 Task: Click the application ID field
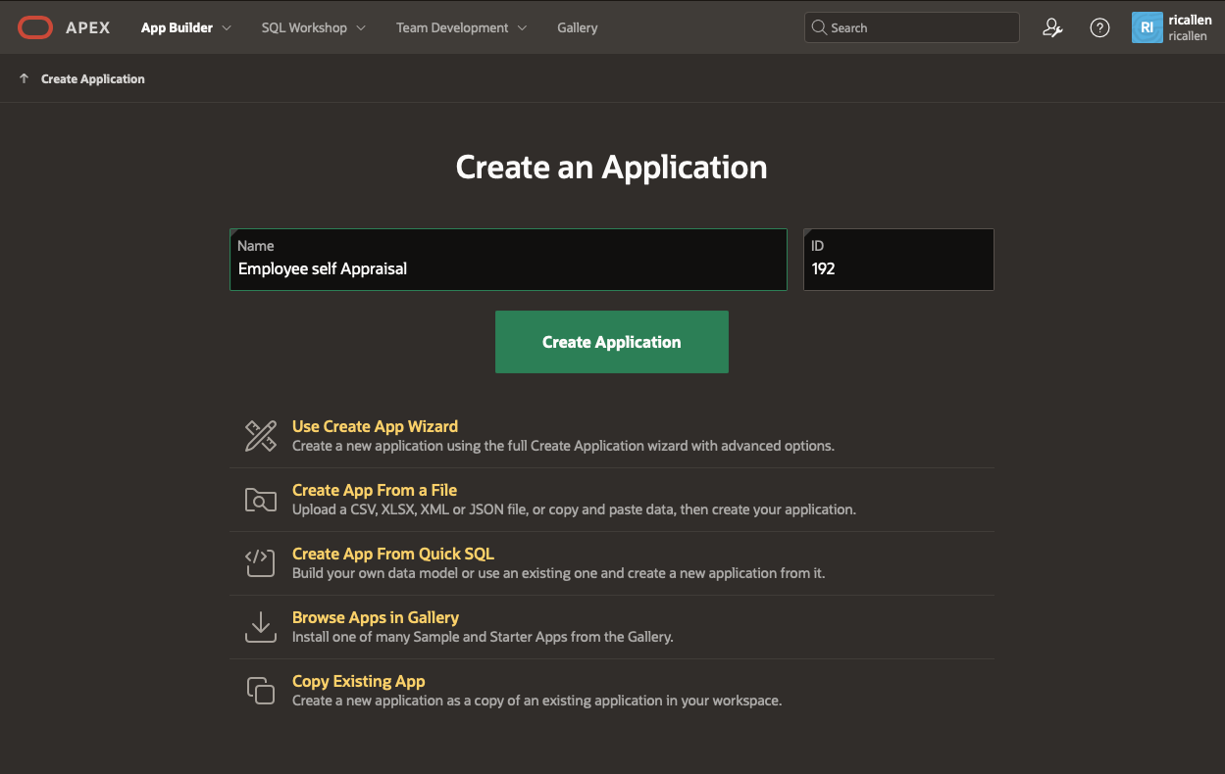tap(897, 268)
